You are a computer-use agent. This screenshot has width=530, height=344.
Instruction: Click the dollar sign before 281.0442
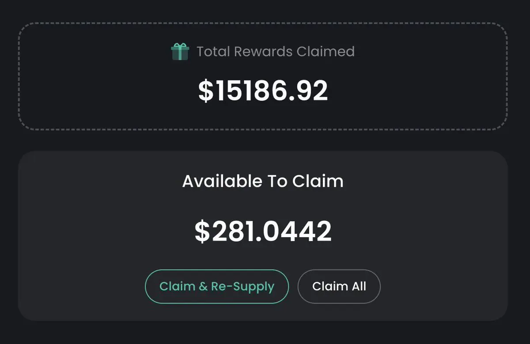pos(202,231)
